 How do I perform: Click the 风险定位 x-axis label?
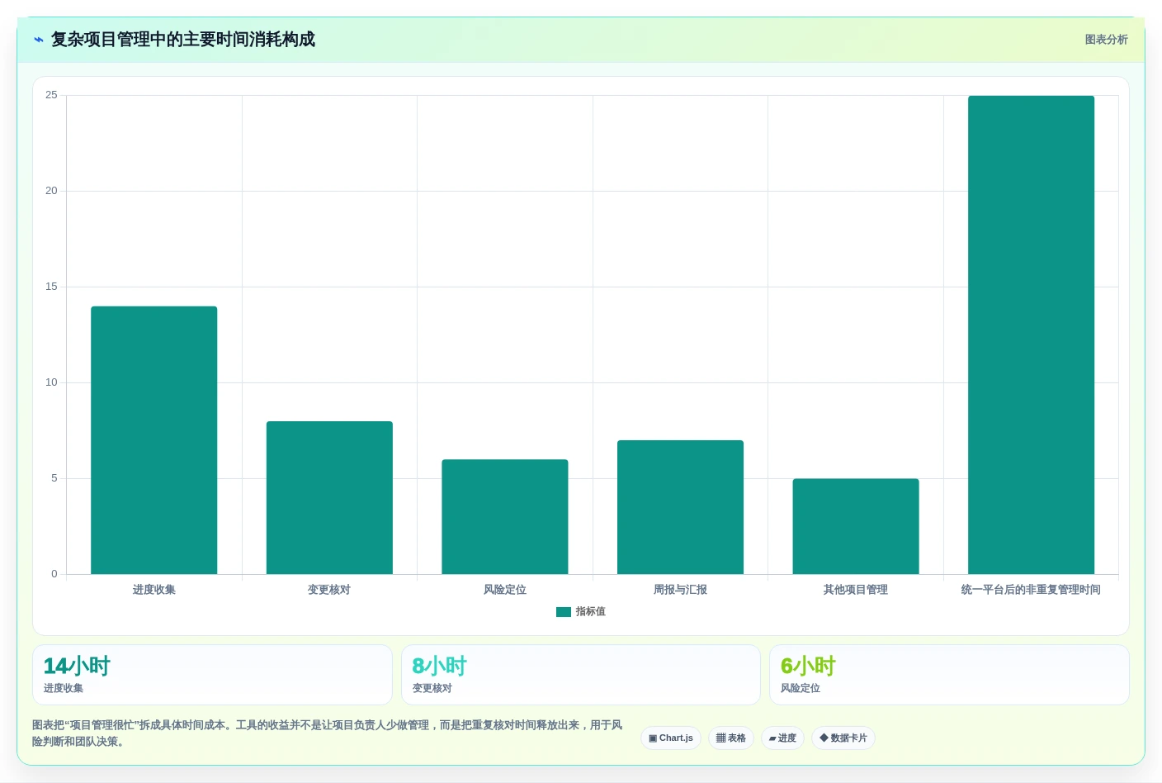click(505, 590)
